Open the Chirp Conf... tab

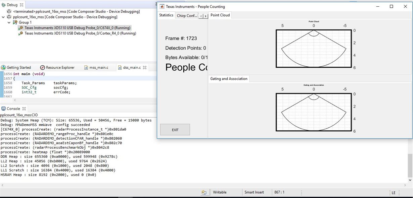tap(187, 15)
